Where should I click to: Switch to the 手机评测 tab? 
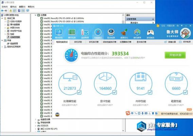point(78,42)
